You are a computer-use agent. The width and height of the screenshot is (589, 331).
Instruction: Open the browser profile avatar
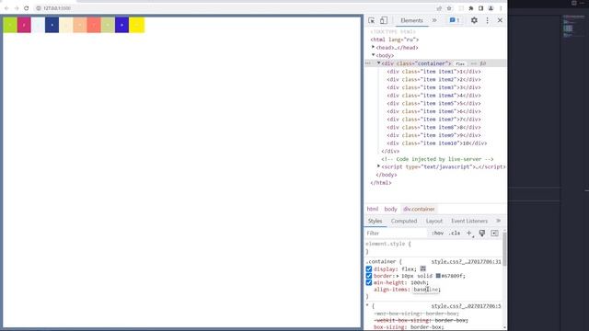(491, 8)
